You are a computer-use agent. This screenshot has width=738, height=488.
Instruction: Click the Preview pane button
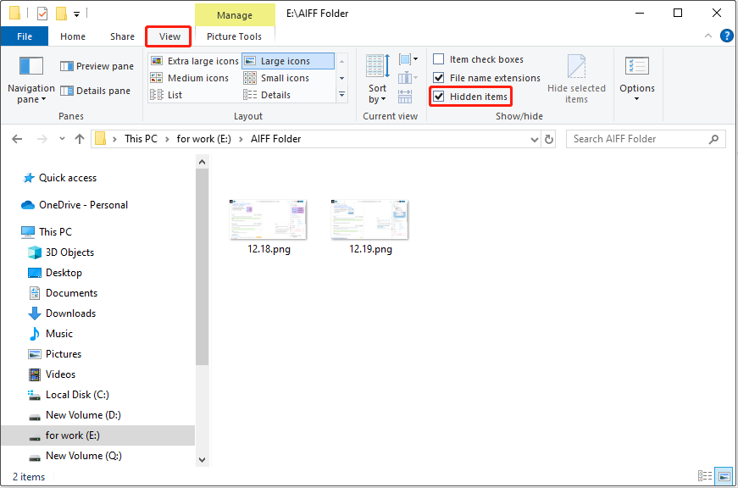tap(96, 65)
